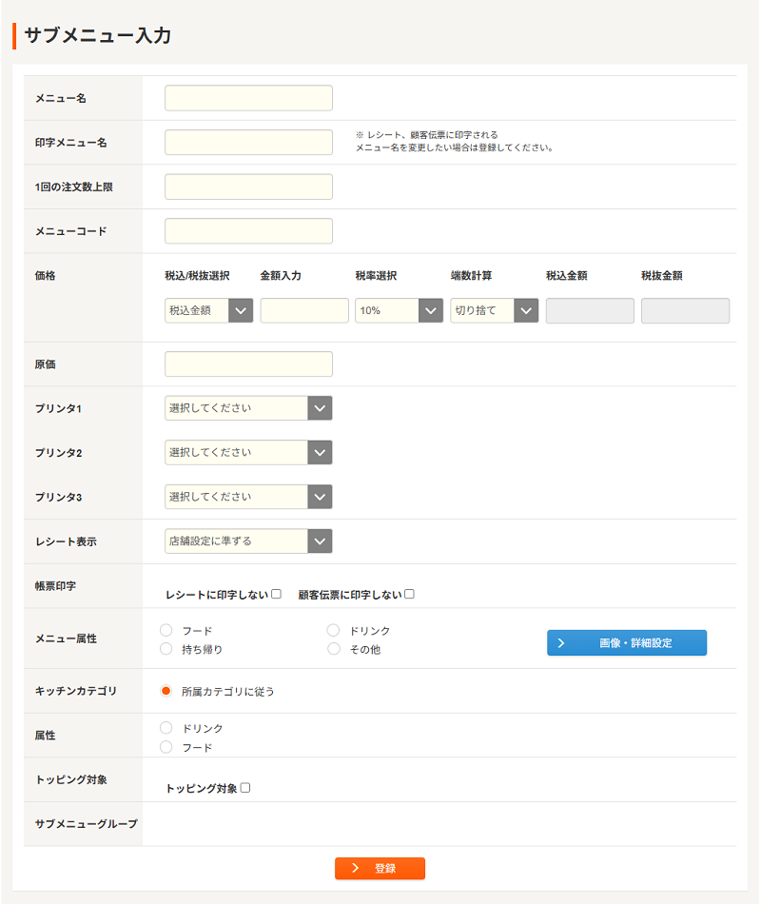Click the 画像・詳細設定 button
Screen dimensions: 761x904
click(626, 643)
